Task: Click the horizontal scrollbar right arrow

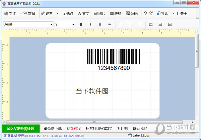Action: [192, 122]
